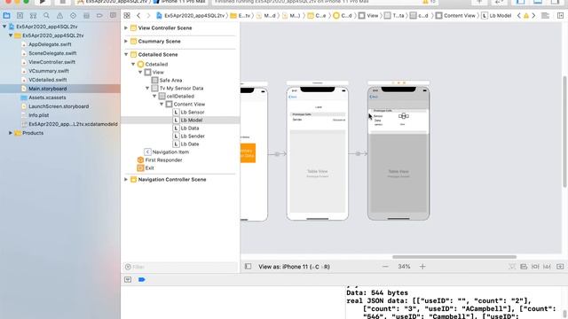The image size is (568, 319).
Task: Open Info.plist file
Action: click(39, 115)
